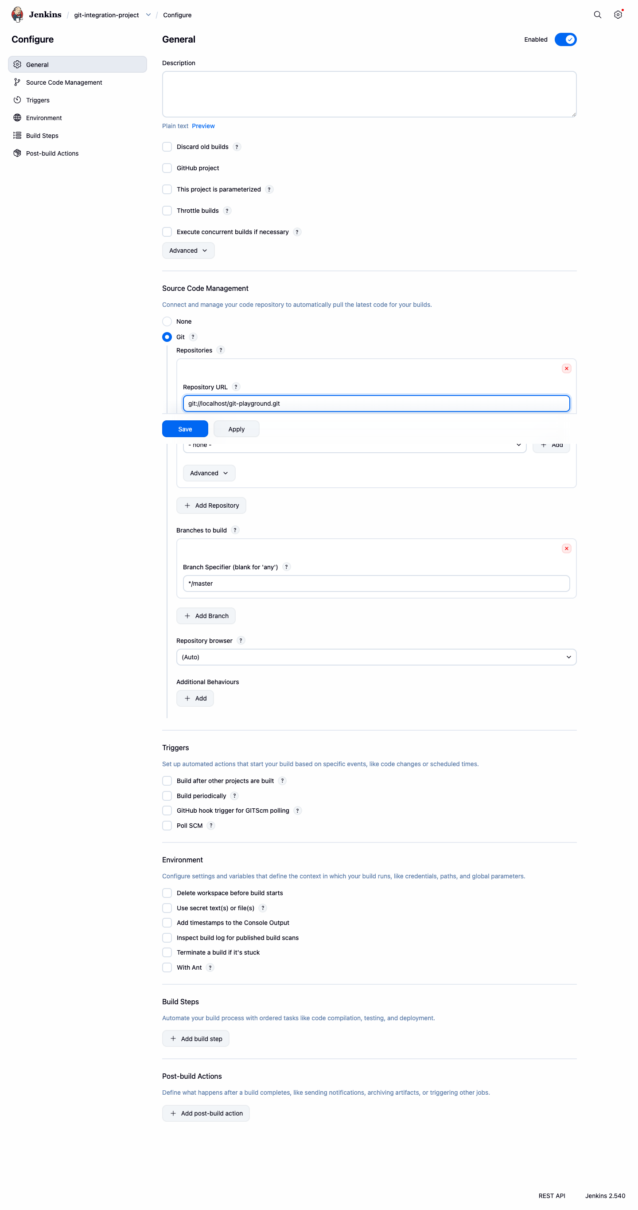
Task: Select the None source control radio
Action: (167, 321)
